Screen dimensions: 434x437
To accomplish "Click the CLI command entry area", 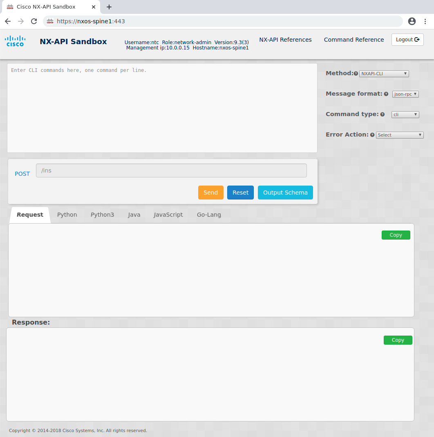I will click(x=162, y=108).
